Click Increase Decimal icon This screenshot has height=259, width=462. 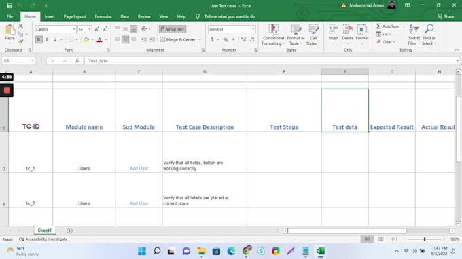pyautogui.click(x=243, y=39)
